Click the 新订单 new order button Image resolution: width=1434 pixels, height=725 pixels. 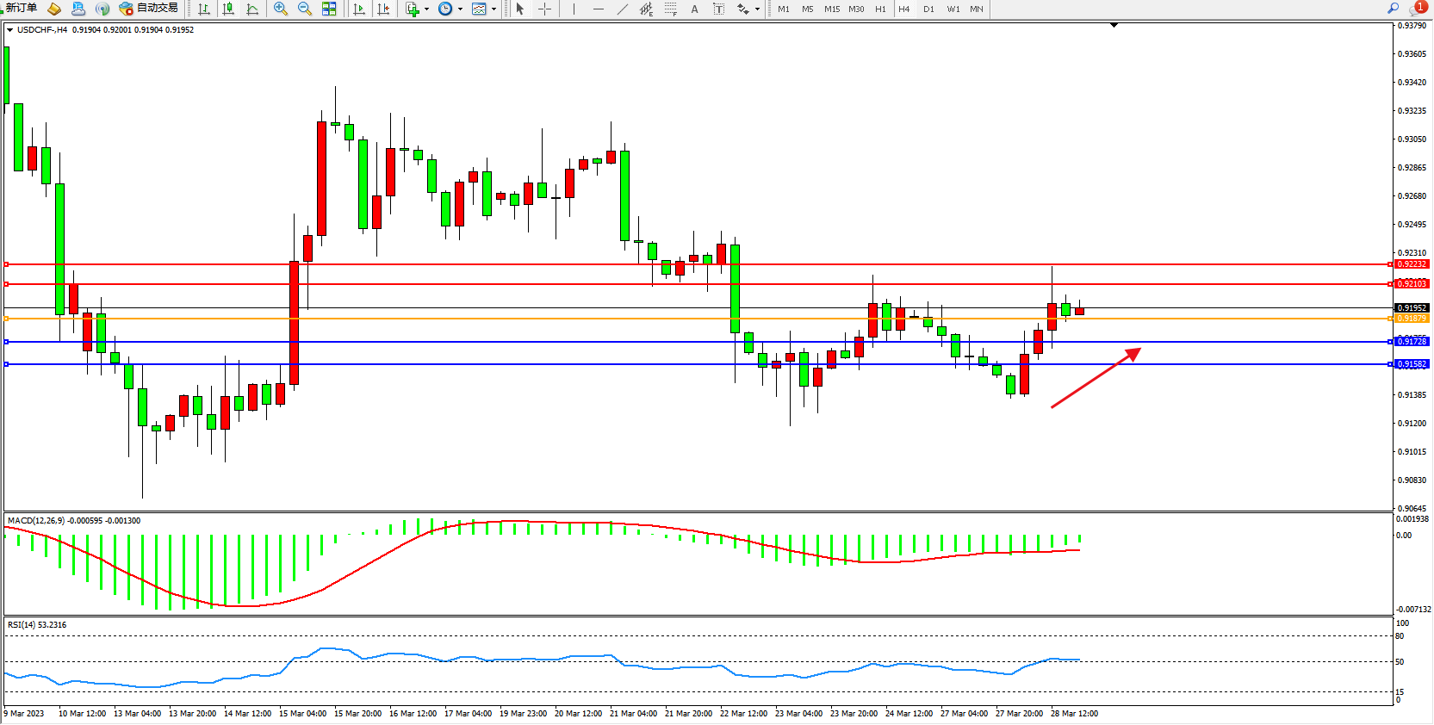click(x=21, y=8)
